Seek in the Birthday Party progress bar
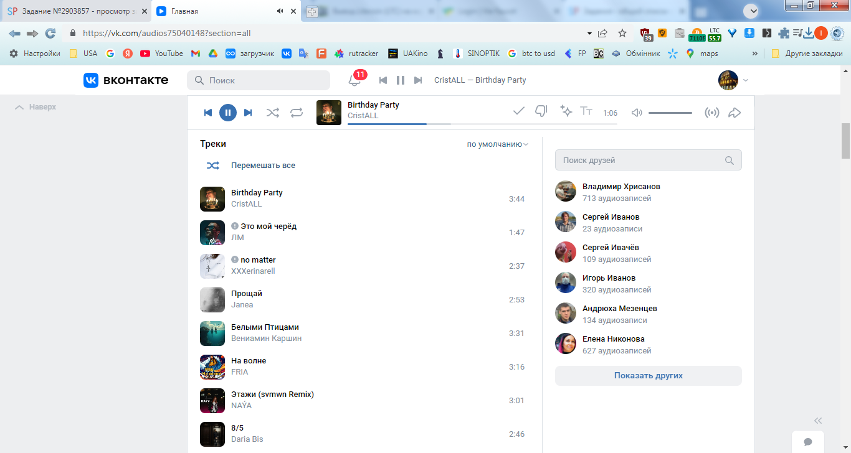851x453 pixels. [x=482, y=124]
